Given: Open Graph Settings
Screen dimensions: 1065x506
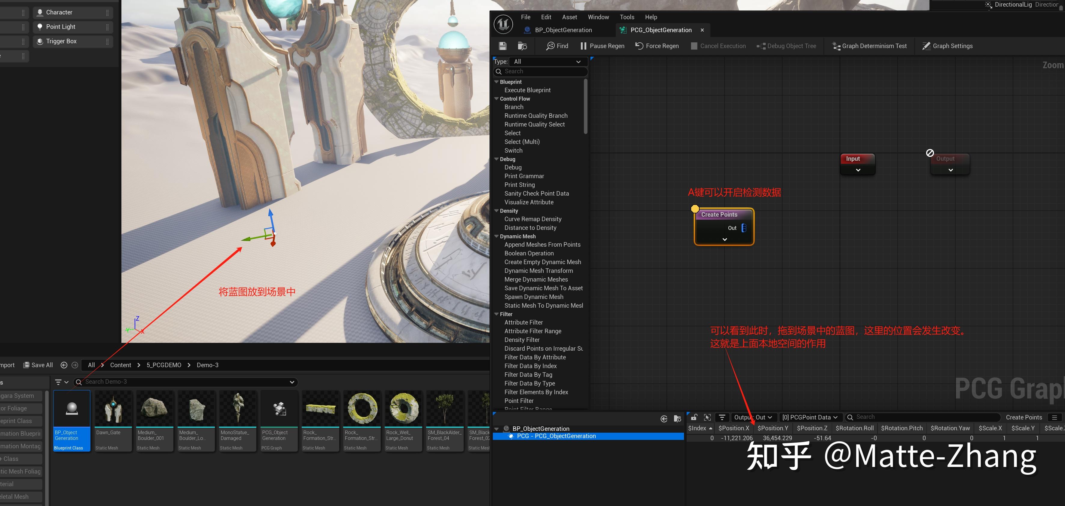Looking at the screenshot, I should click(x=948, y=46).
